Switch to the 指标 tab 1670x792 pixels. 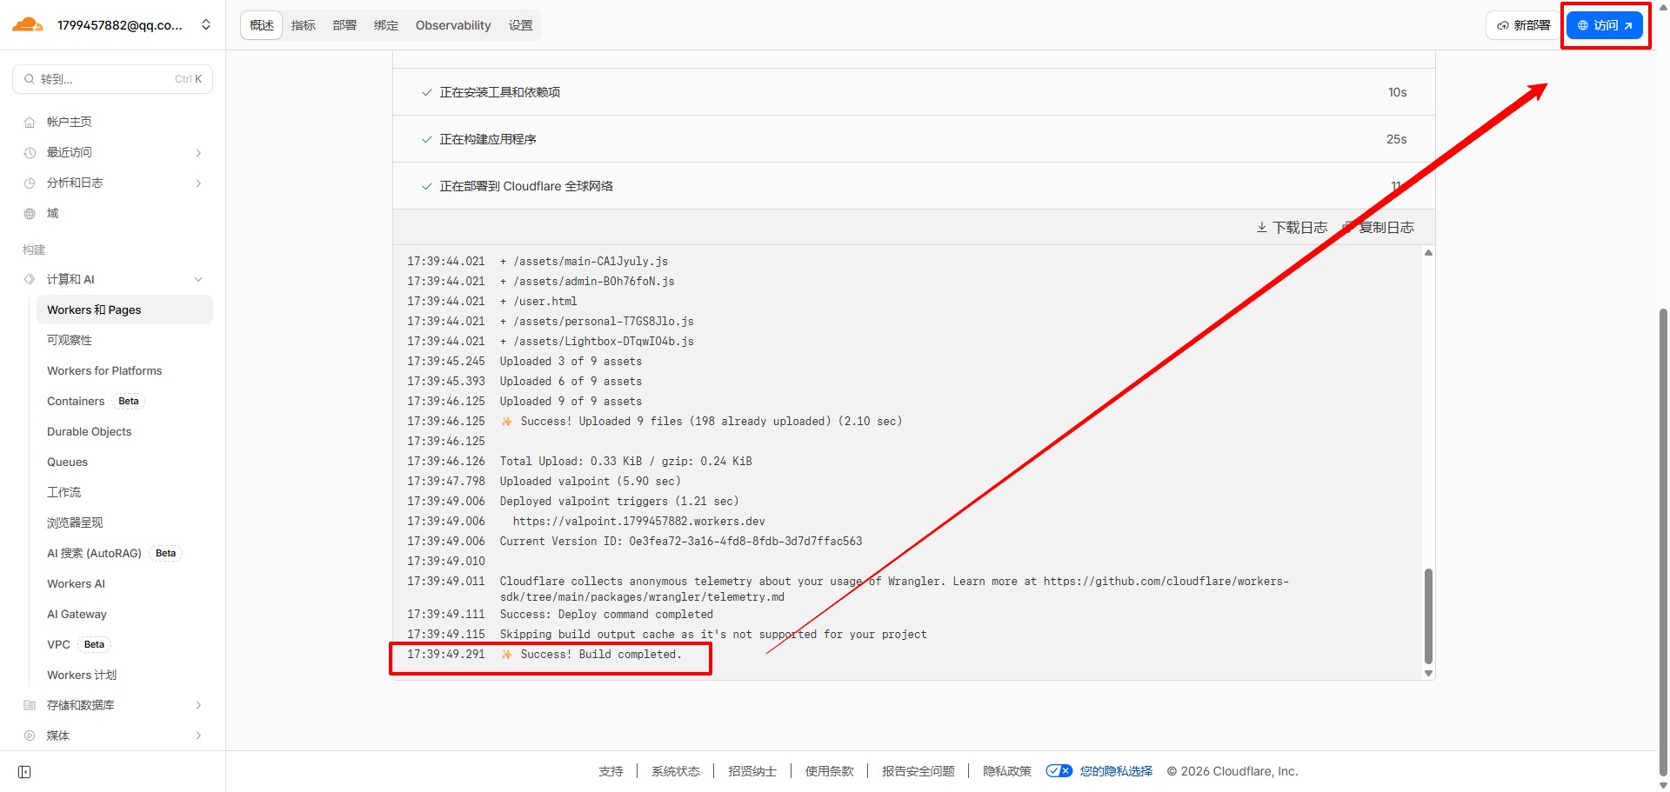pyautogui.click(x=304, y=25)
